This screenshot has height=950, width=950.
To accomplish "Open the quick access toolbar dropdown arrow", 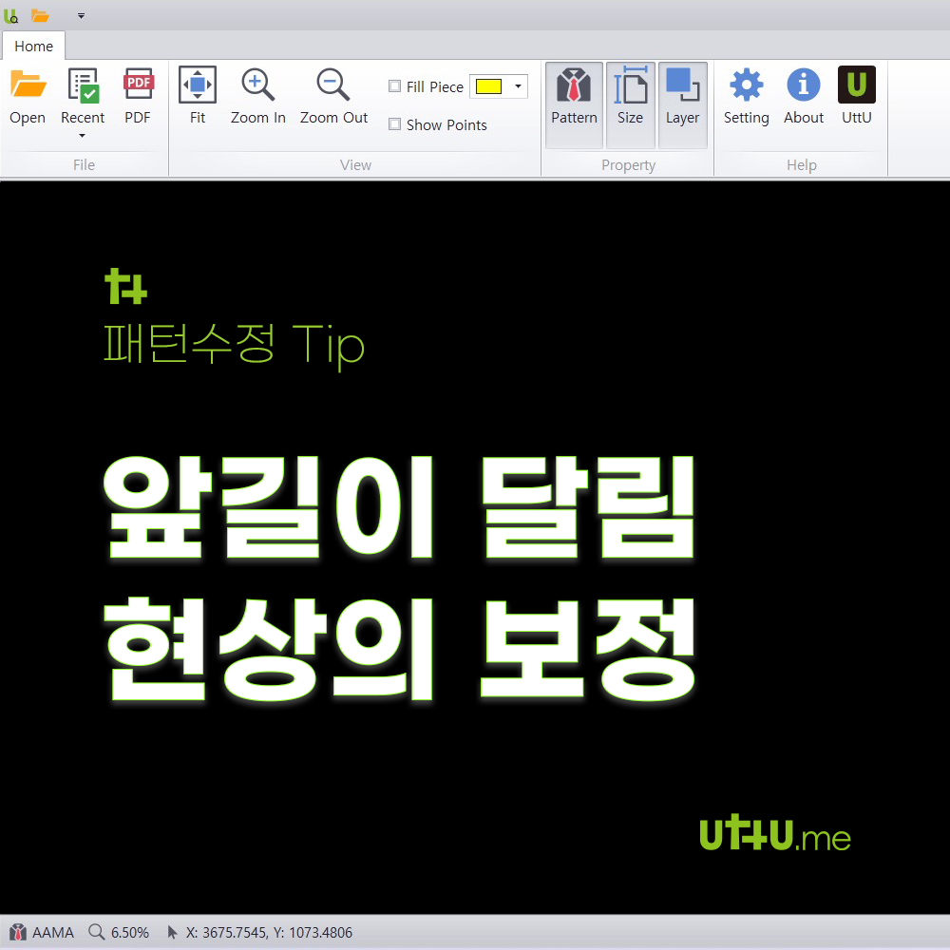I will (81, 15).
